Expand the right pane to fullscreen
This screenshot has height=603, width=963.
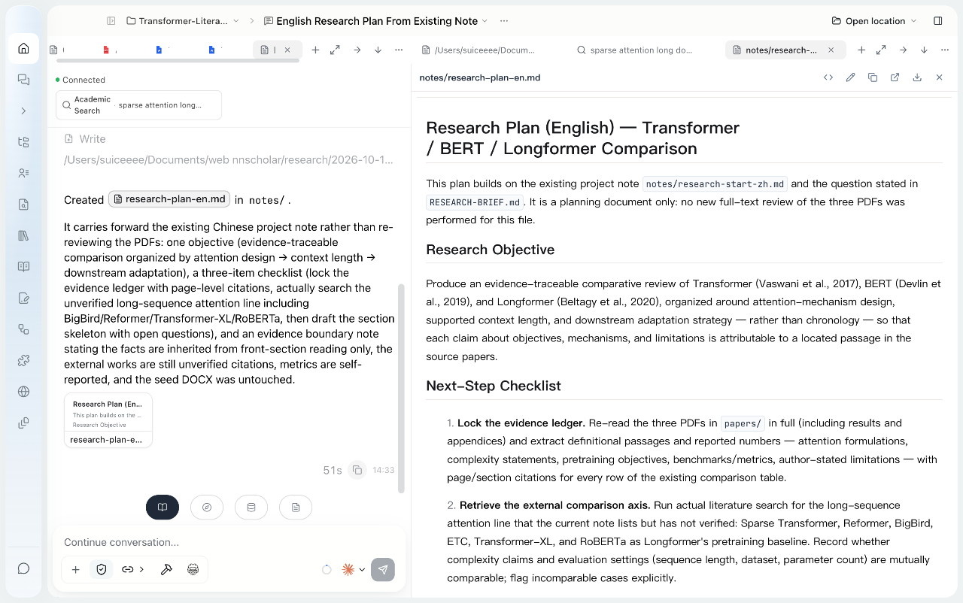point(882,50)
